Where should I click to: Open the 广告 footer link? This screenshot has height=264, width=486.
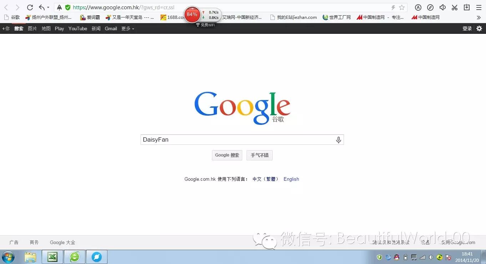point(14,242)
